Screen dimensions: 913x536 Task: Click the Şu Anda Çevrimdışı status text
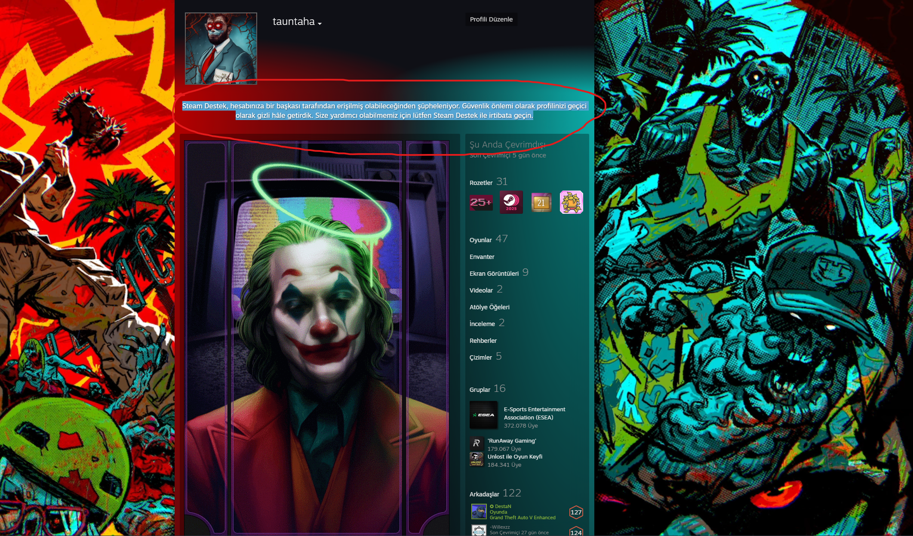coord(507,145)
